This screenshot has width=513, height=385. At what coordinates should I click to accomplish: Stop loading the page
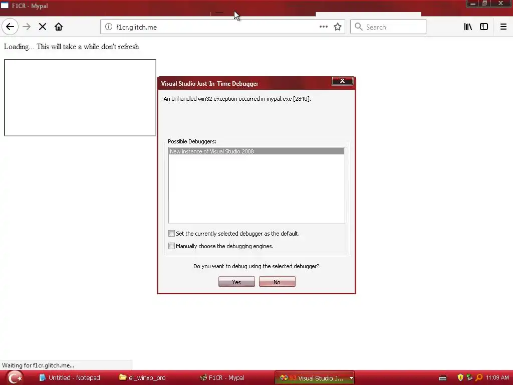click(43, 27)
